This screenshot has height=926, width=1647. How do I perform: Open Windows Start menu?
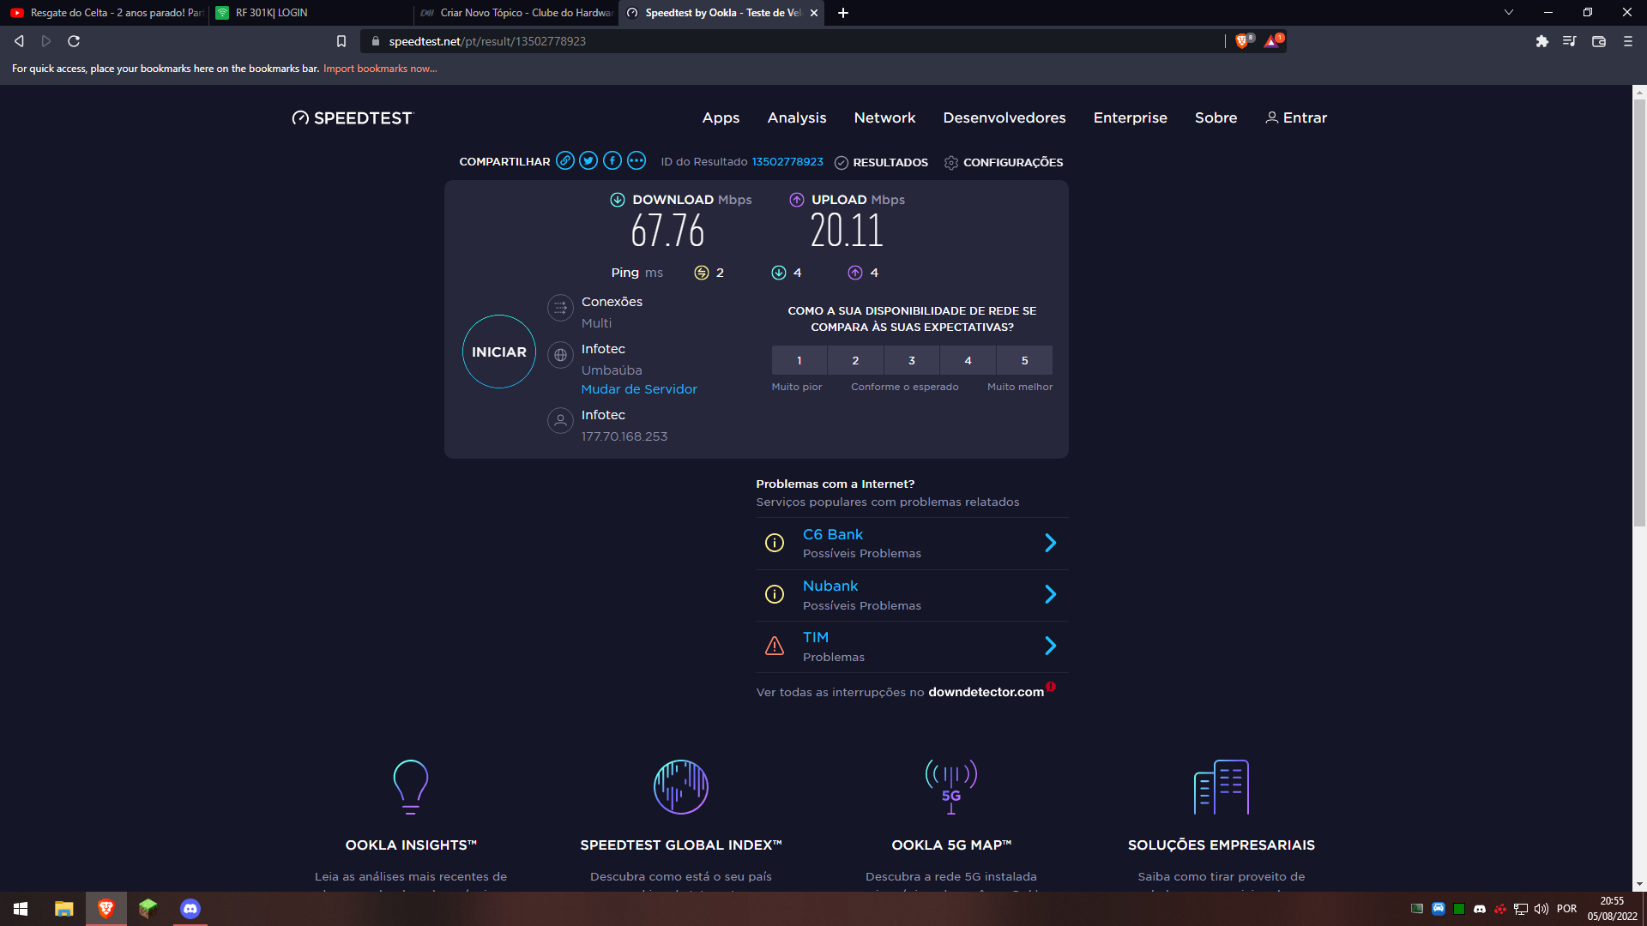point(21,909)
